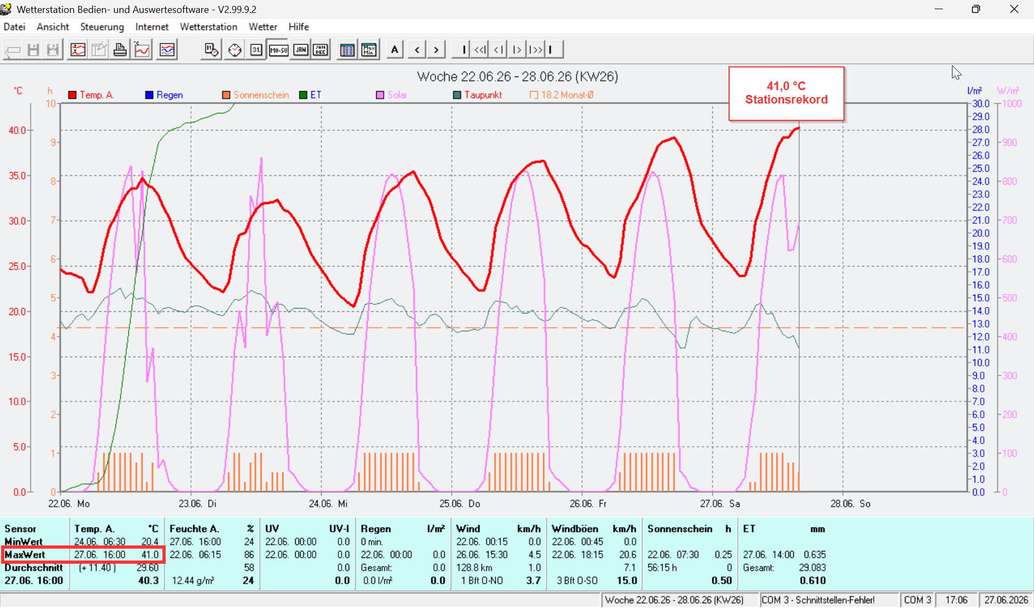
Task: Open the temperature curve chart icon
Action: 142,50
